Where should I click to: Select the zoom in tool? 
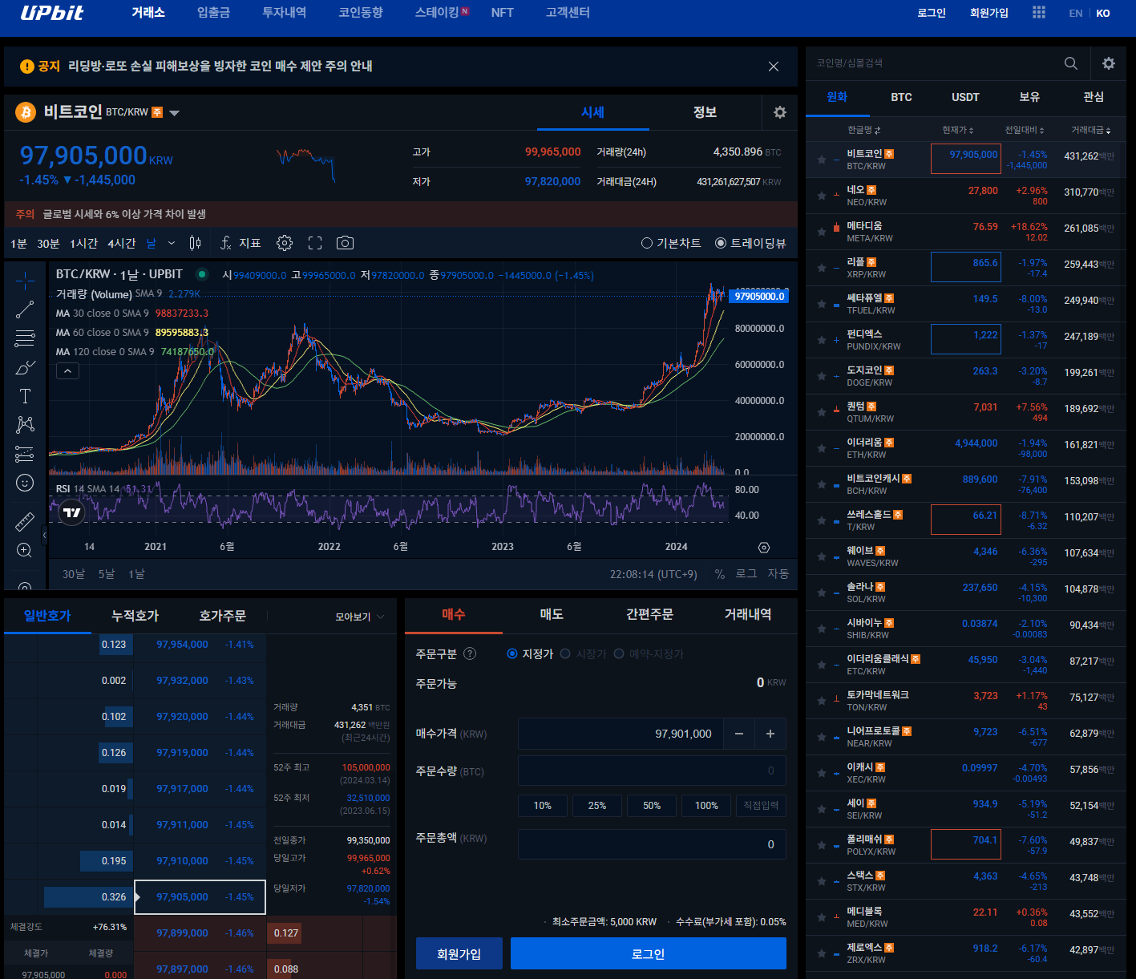[25, 550]
